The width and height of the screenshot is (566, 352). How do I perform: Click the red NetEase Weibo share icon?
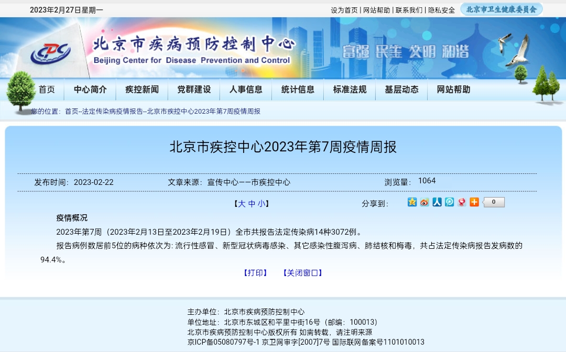462,202
